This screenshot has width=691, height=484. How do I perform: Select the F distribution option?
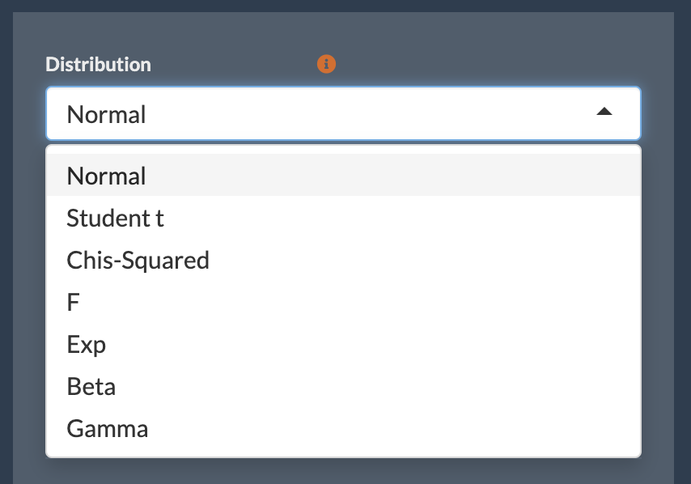point(73,302)
